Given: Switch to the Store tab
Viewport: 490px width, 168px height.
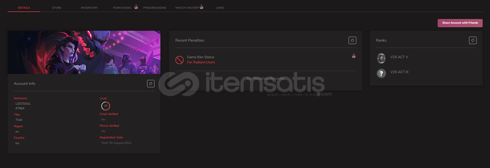Looking at the screenshot, I should 57,8.
